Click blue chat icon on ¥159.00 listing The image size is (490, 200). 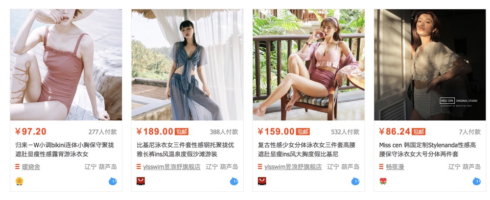(355, 181)
